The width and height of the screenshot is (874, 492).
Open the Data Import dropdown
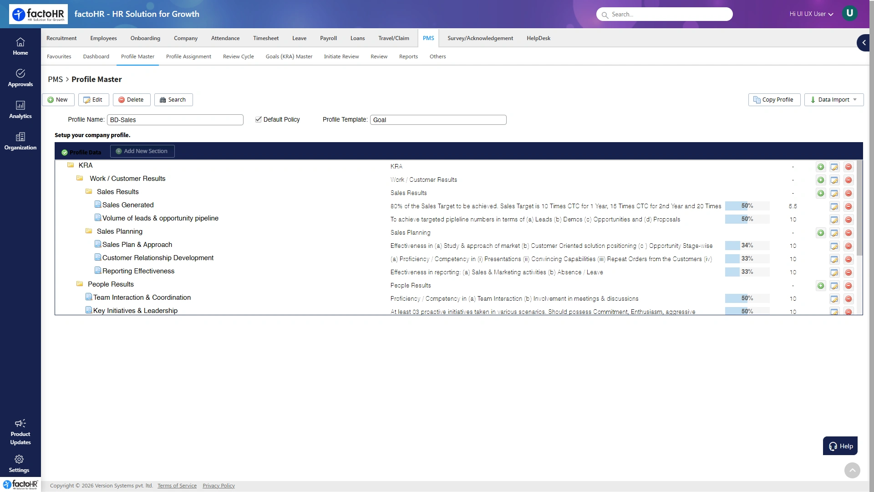pos(834,100)
